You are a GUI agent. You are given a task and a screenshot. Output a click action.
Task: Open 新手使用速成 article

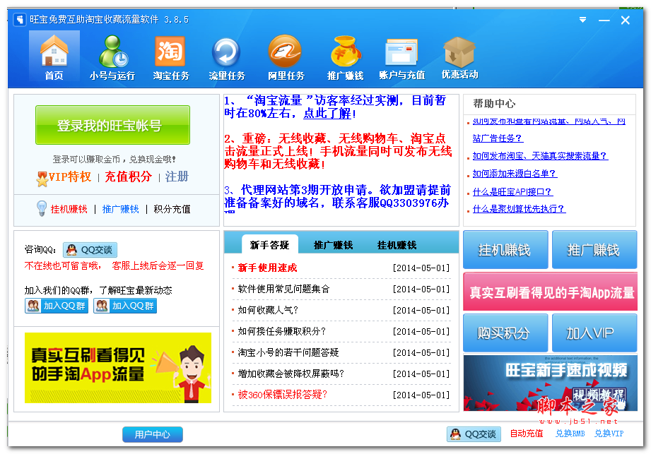(x=267, y=268)
